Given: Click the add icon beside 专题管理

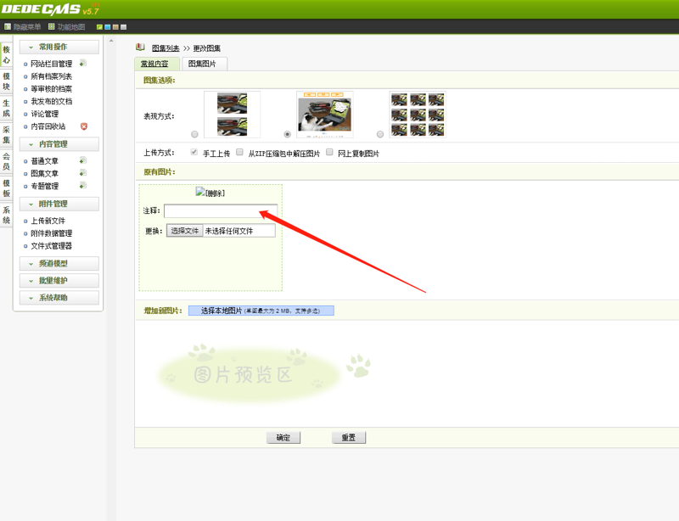Looking at the screenshot, I should [x=83, y=186].
